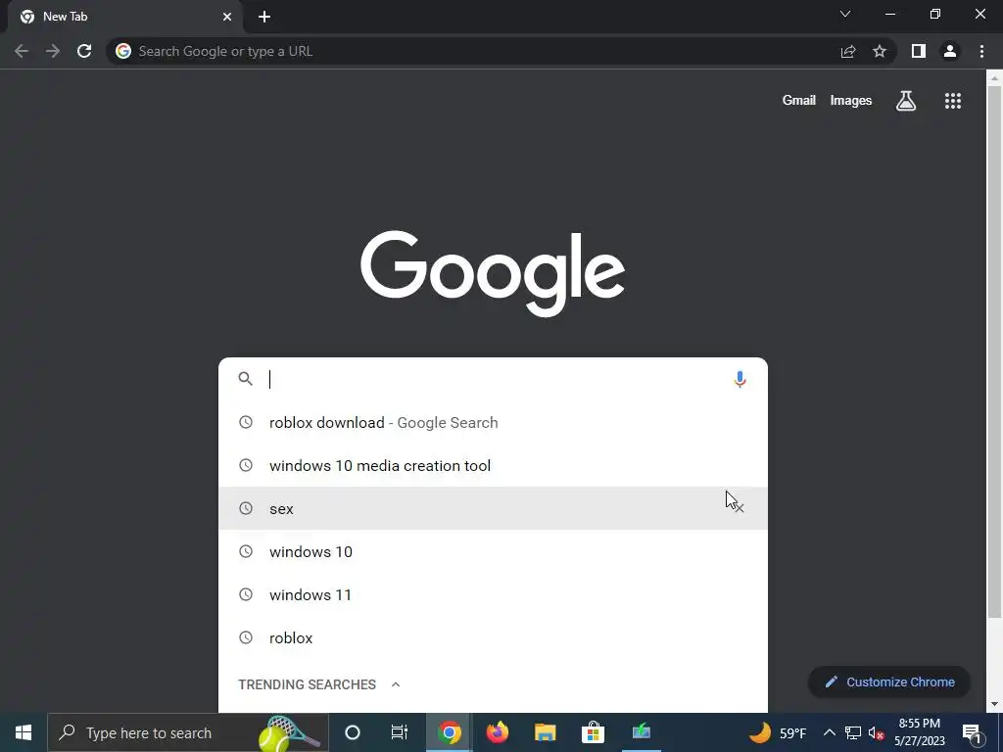Open the Gmail link

click(799, 101)
